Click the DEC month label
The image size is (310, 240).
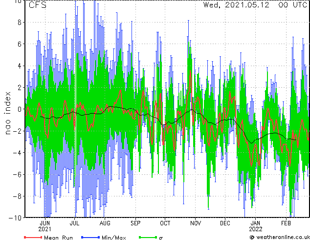[x=225, y=223]
